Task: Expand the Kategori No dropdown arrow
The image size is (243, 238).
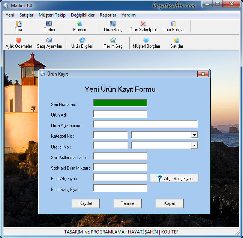Action: coord(194,135)
